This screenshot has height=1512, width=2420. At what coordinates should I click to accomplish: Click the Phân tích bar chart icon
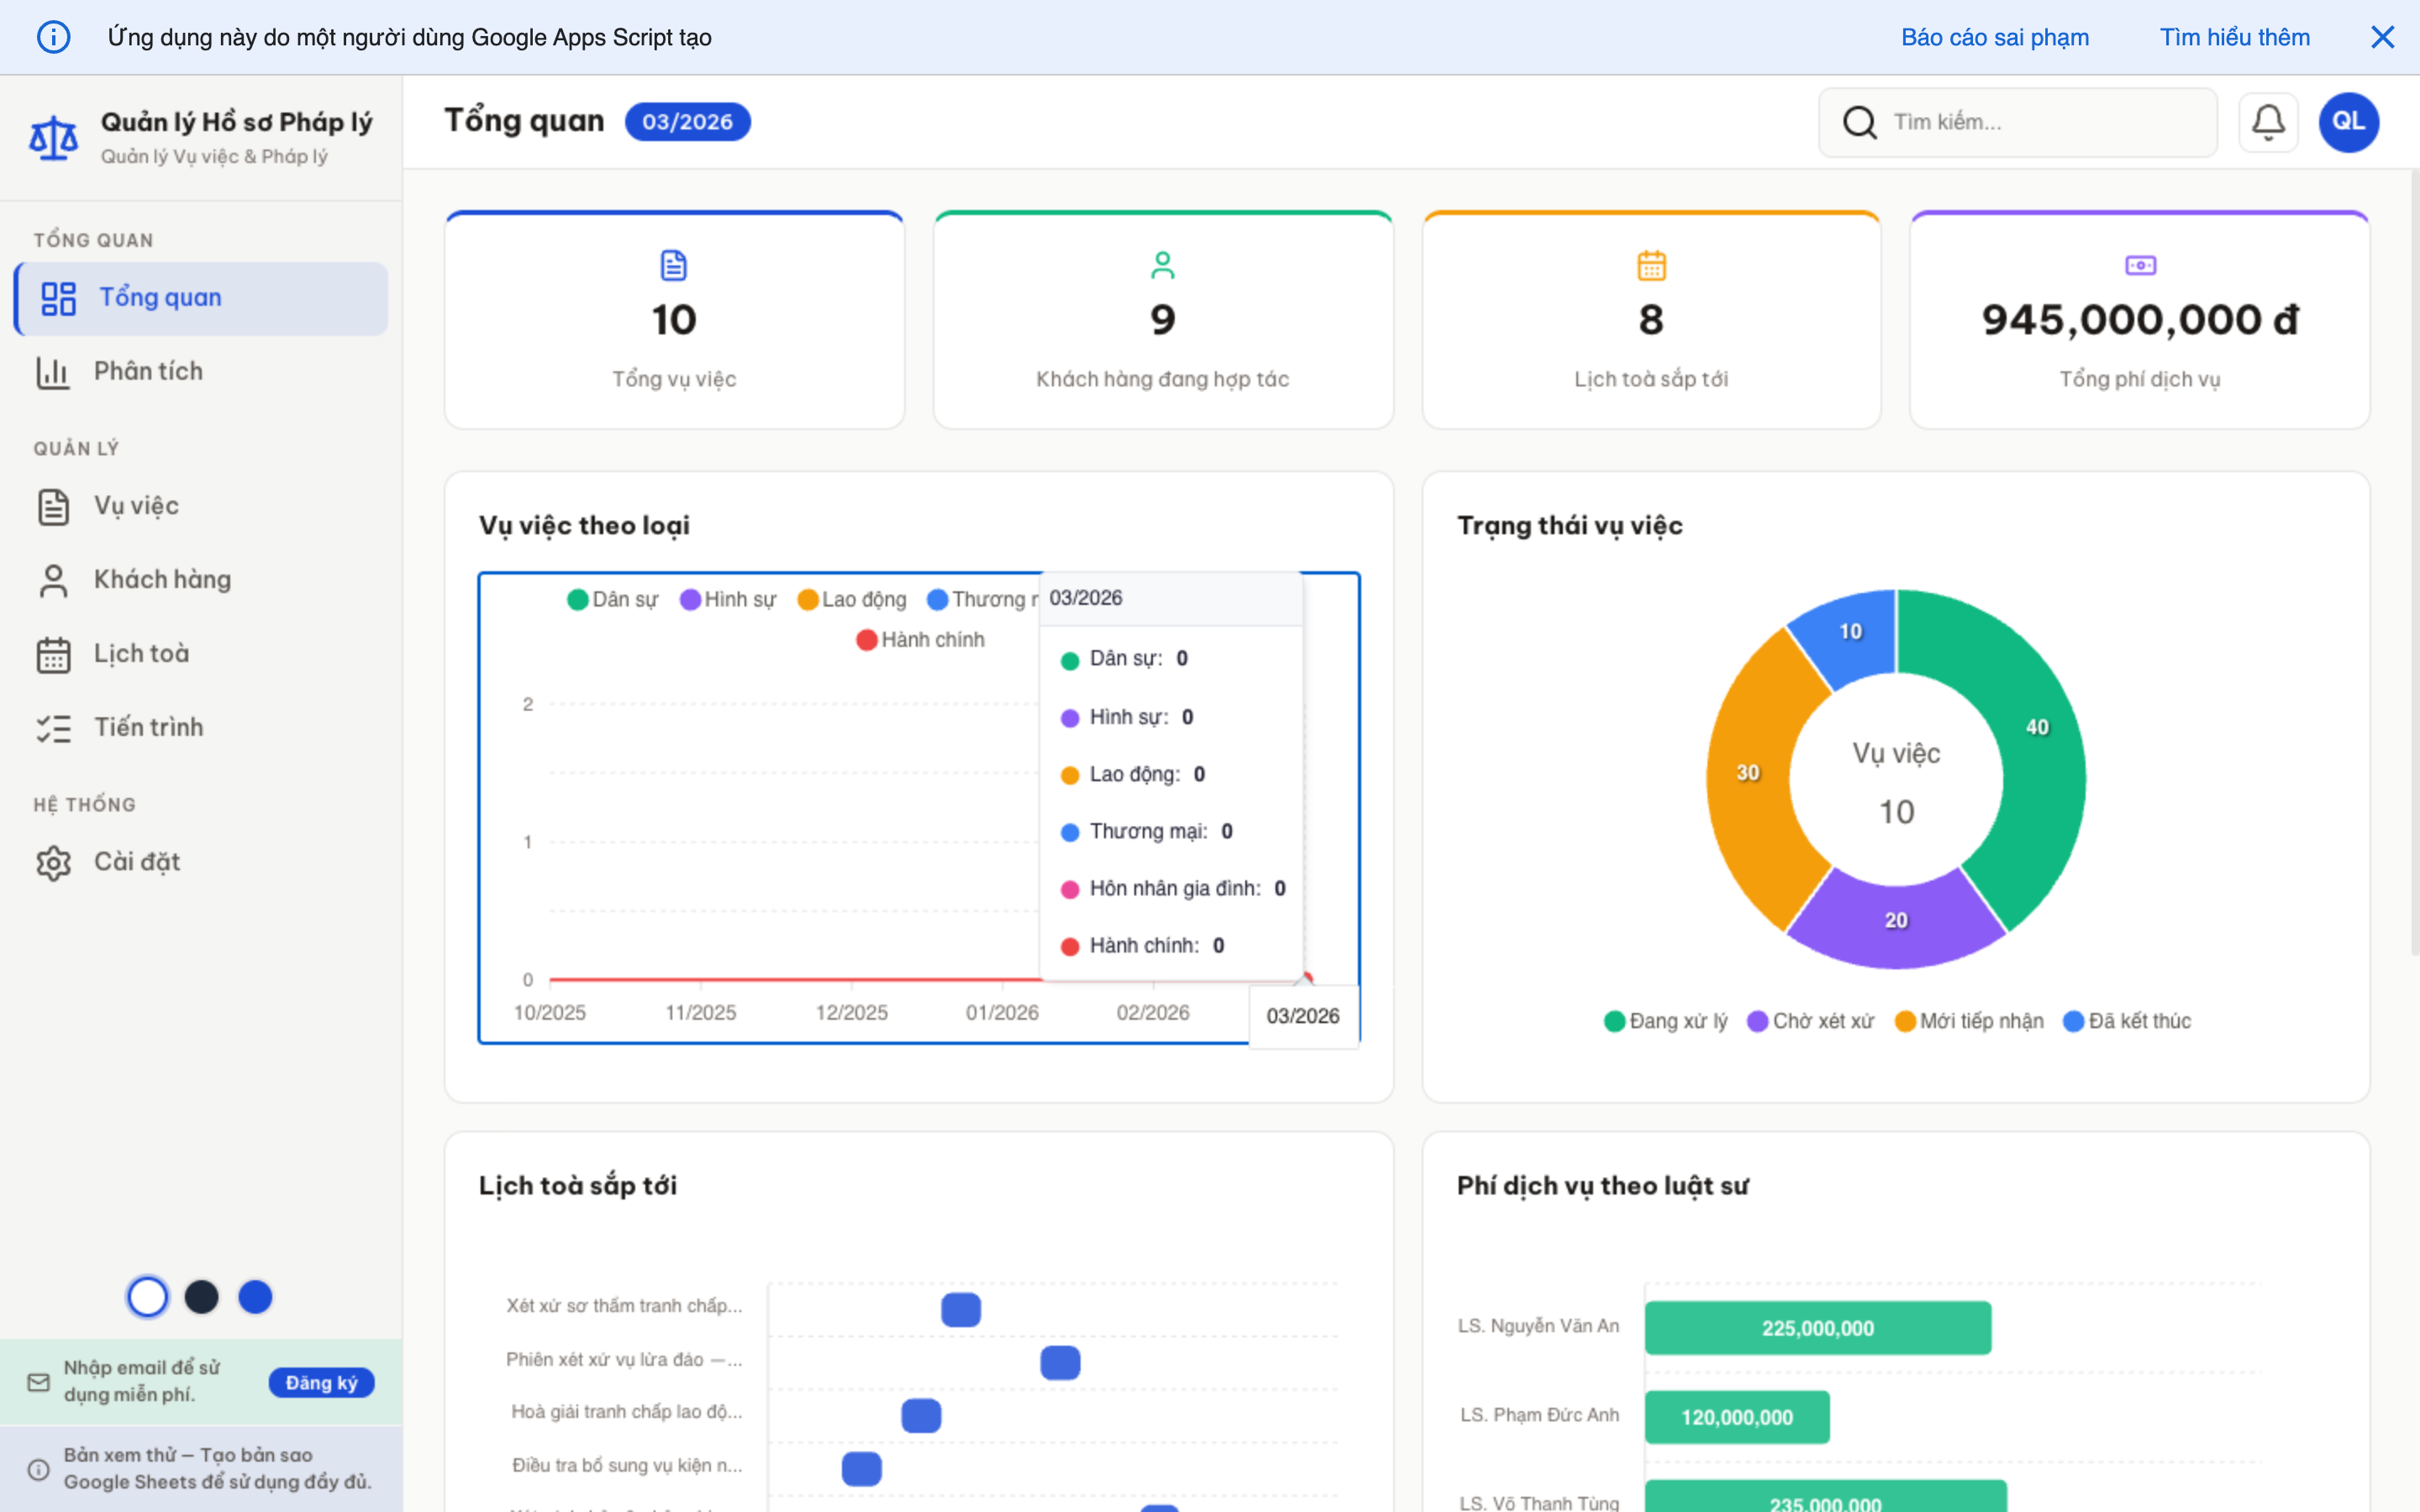coord(53,371)
